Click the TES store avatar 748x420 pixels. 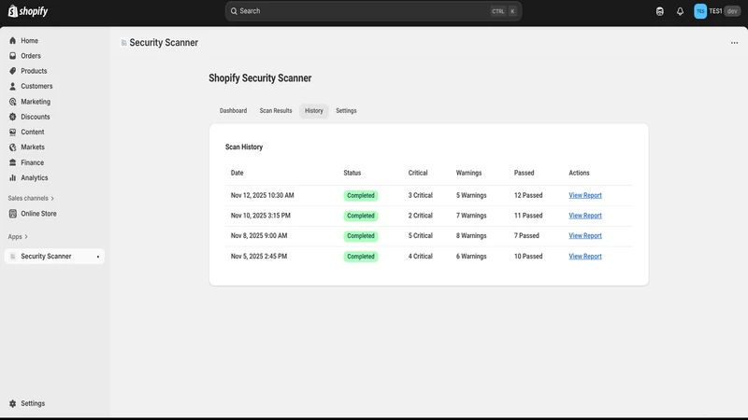pos(700,11)
